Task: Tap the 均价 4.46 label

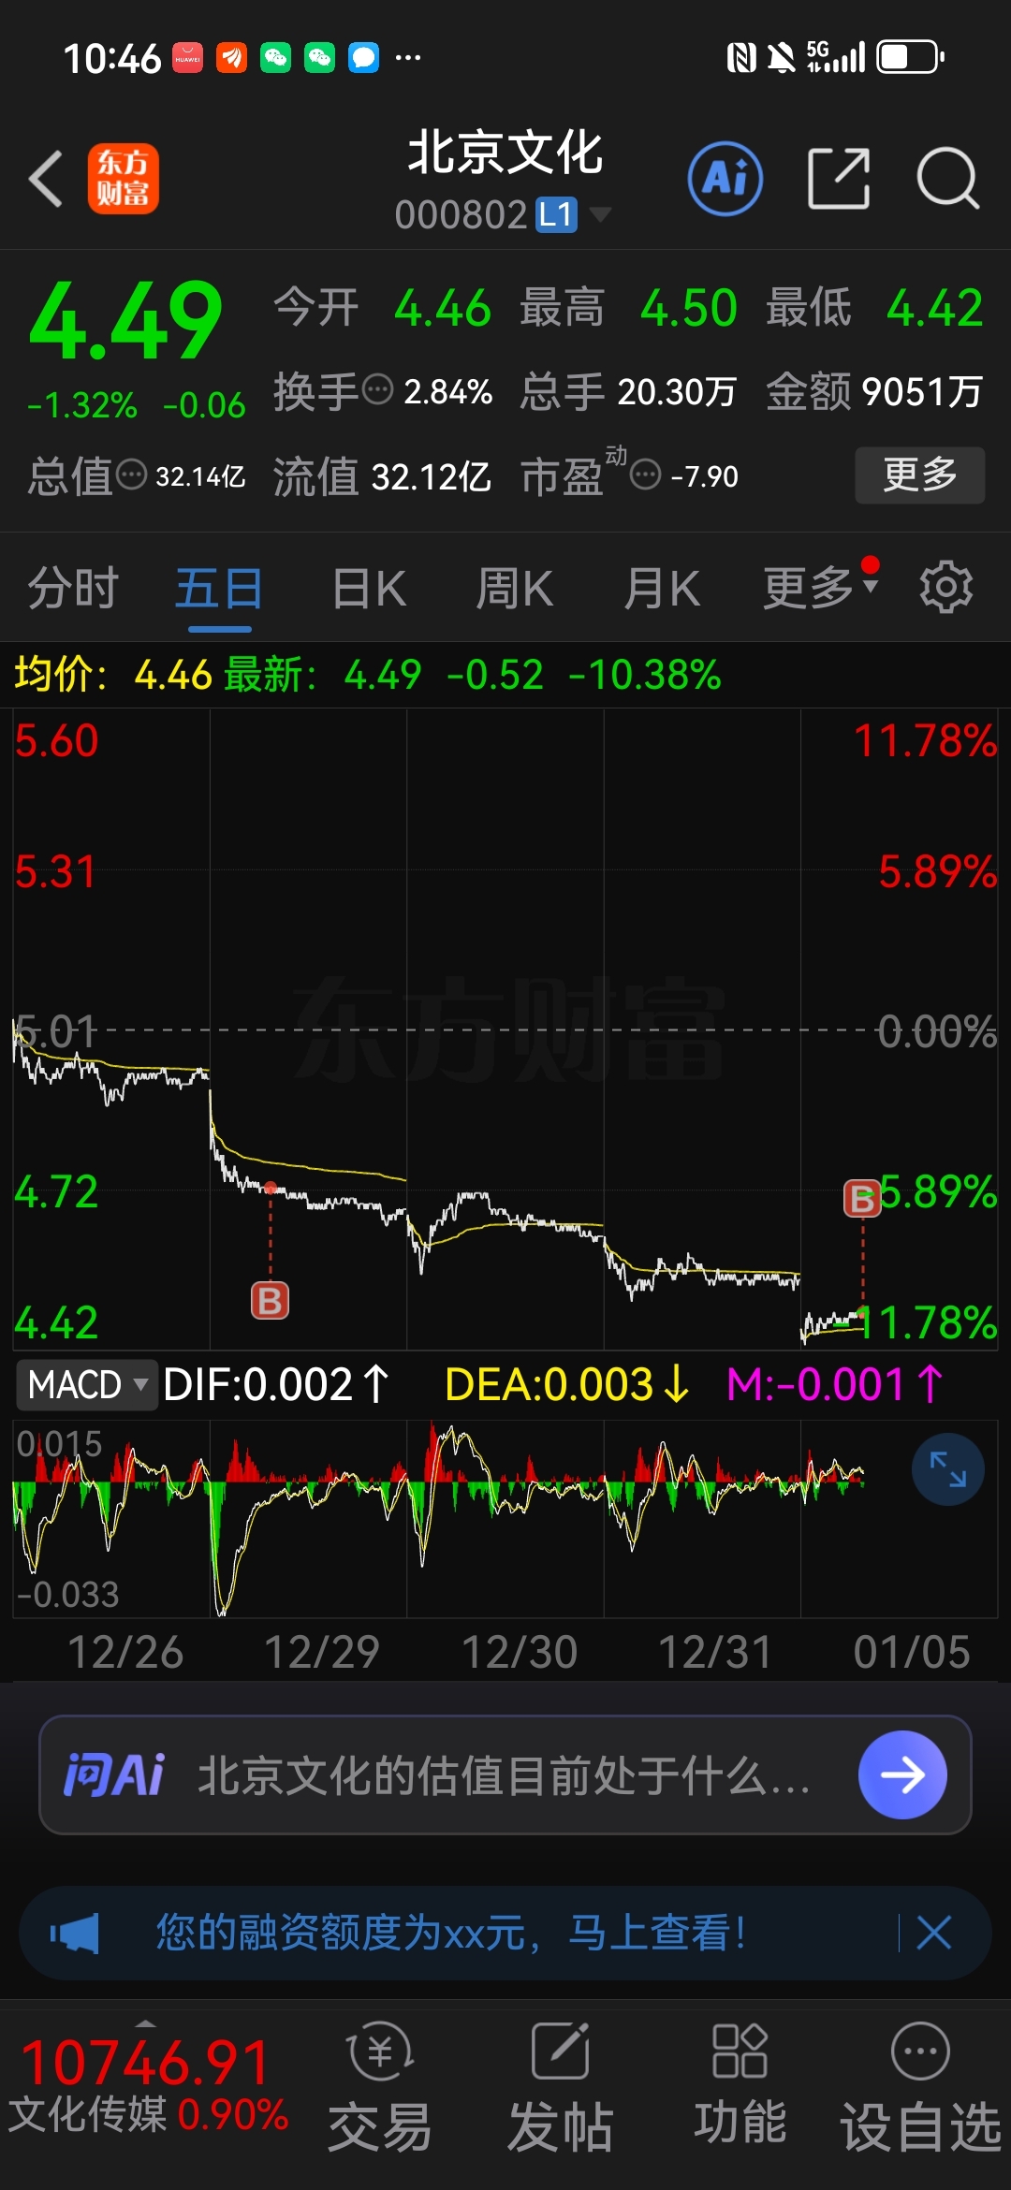Action: click(x=113, y=674)
